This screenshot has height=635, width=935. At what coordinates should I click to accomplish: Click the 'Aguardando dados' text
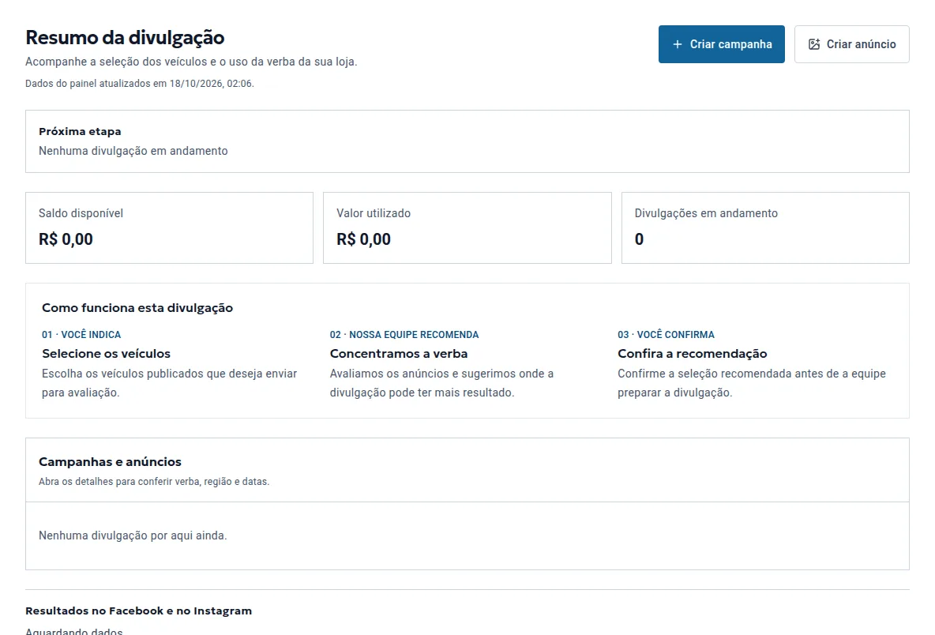pos(74,631)
